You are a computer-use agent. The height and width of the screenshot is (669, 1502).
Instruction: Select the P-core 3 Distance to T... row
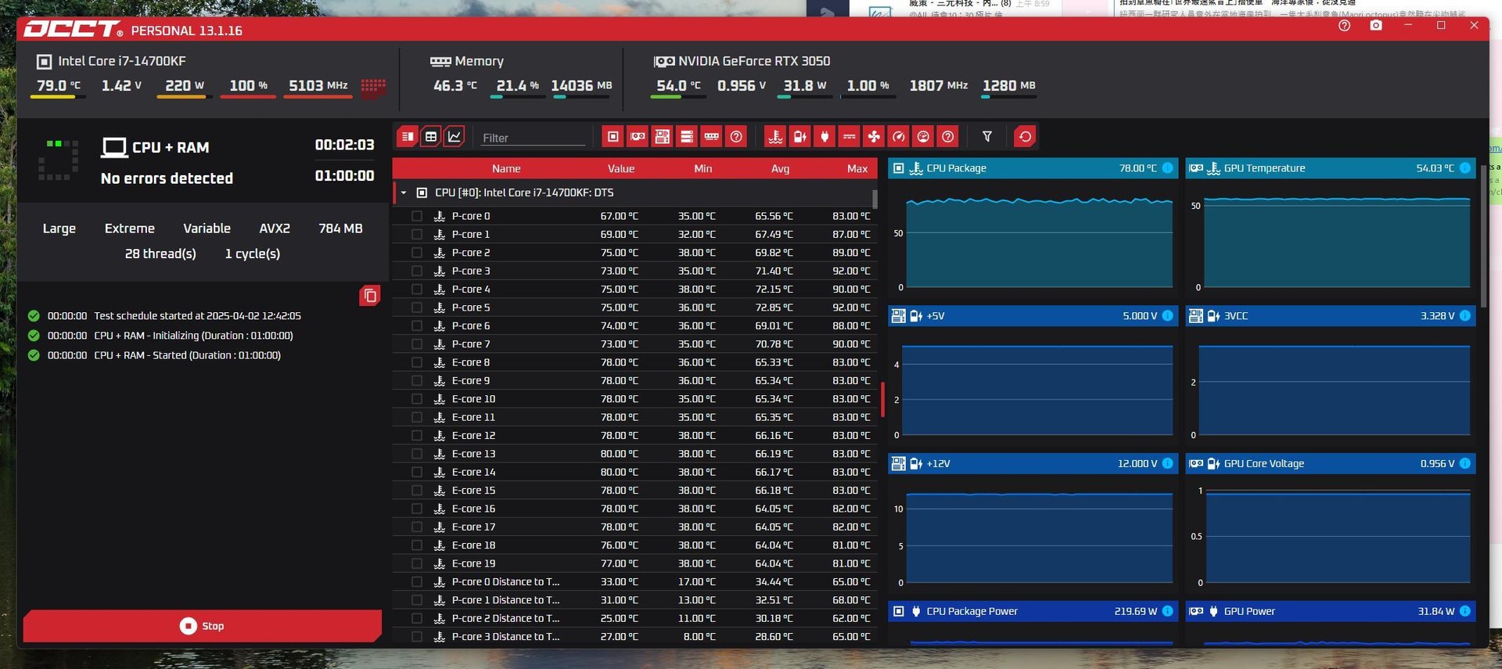[634, 637]
